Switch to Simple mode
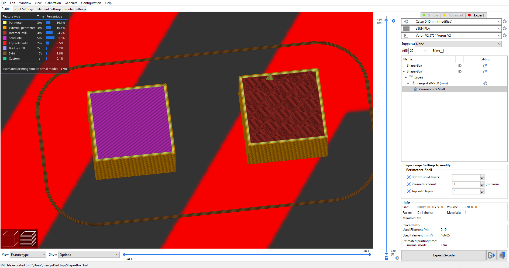 (430, 15)
